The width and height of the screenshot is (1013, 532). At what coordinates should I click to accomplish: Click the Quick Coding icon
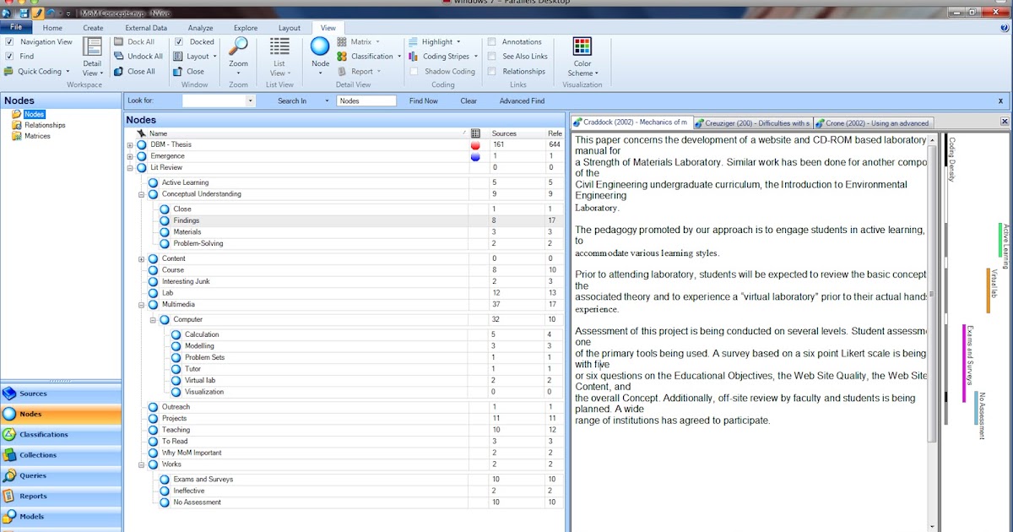click(9, 72)
